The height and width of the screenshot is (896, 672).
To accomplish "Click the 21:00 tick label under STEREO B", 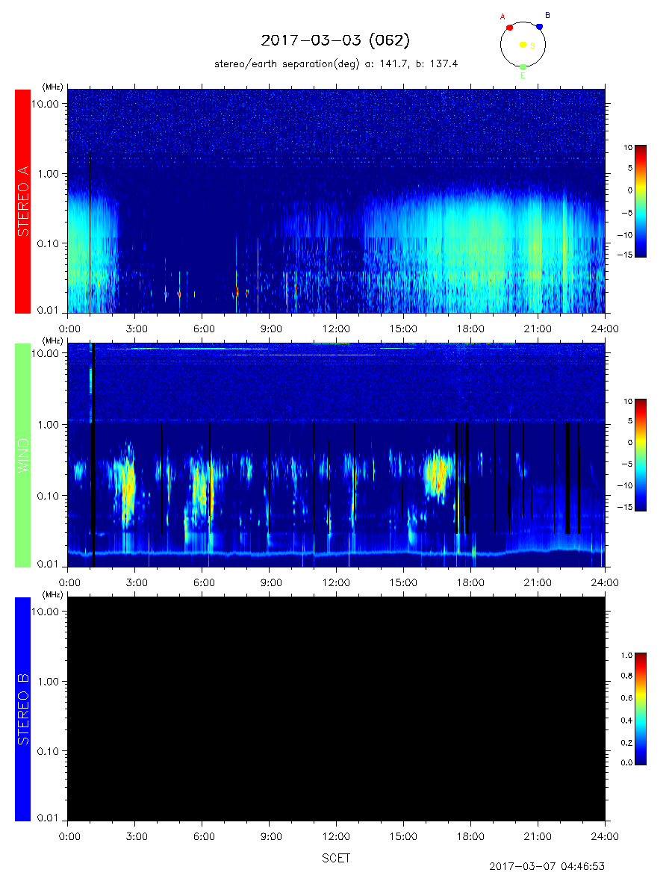I will pos(538,836).
